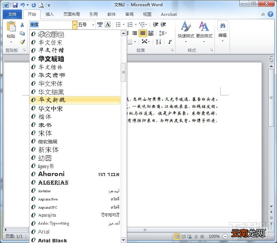Image resolution: width=277 pixels, height=243 pixels.
Task: Click the numbered list icon
Action: pyautogui.click(x=130, y=25)
